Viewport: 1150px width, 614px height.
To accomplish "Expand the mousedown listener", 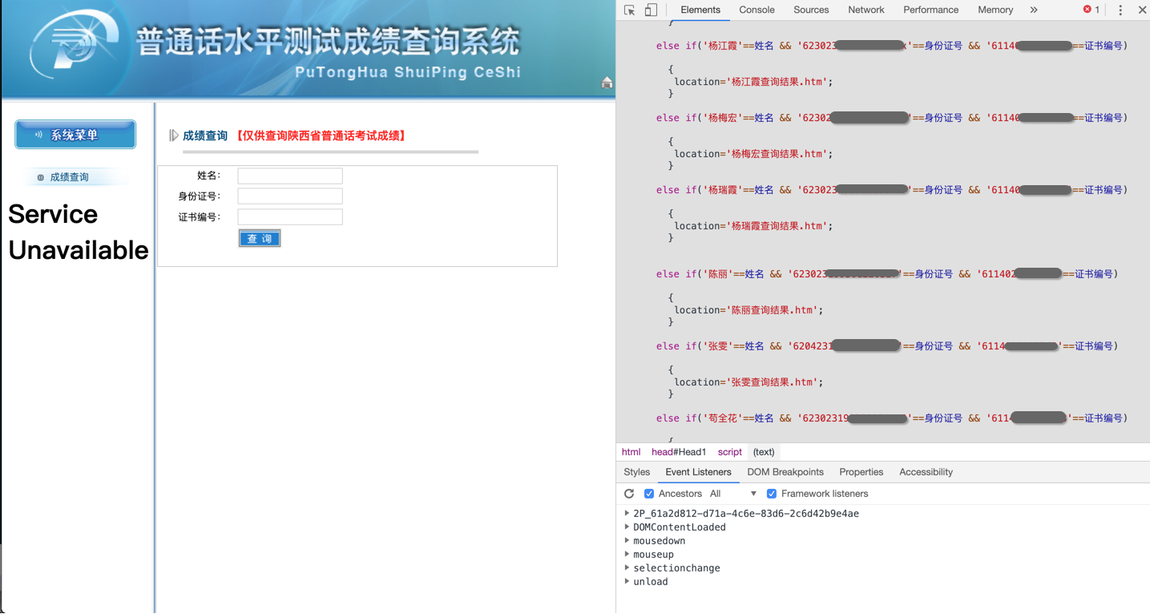I will click(627, 541).
